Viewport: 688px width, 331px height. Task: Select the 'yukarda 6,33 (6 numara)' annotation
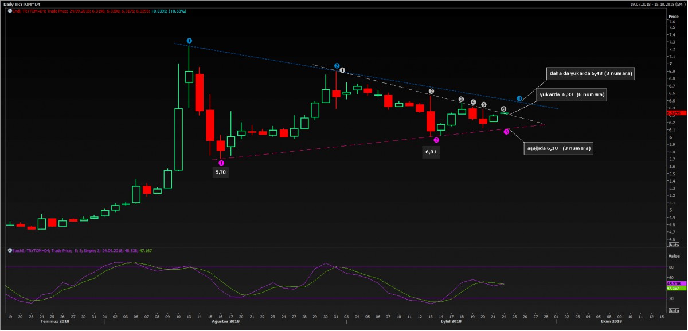pyautogui.click(x=571, y=94)
